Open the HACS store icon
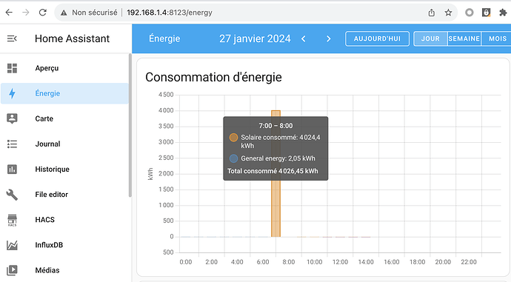The height and width of the screenshot is (282, 511). [x=12, y=220]
